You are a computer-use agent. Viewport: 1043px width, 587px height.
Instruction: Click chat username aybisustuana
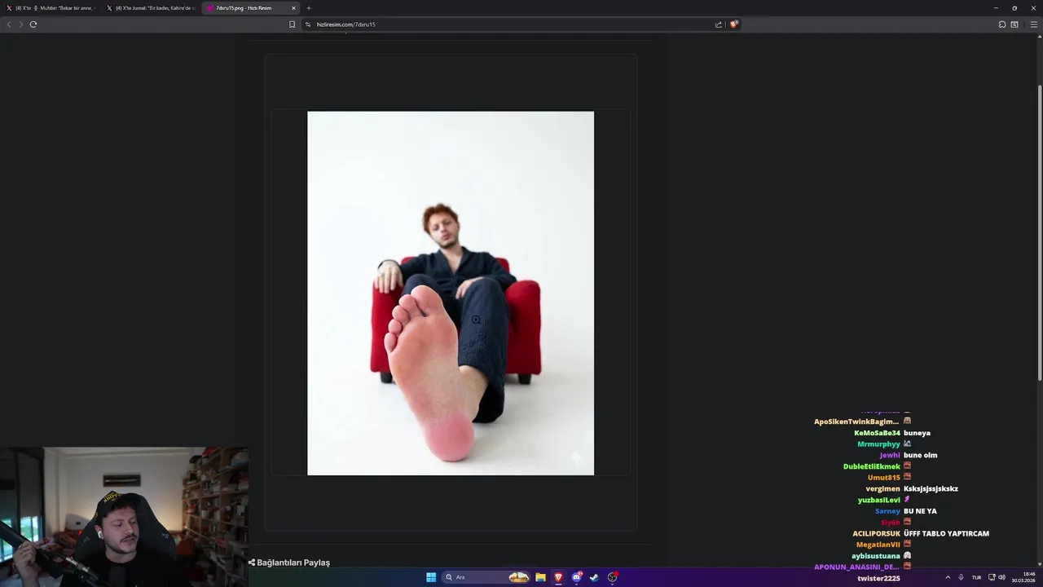pyautogui.click(x=876, y=556)
